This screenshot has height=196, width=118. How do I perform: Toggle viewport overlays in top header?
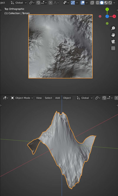(83, 3)
